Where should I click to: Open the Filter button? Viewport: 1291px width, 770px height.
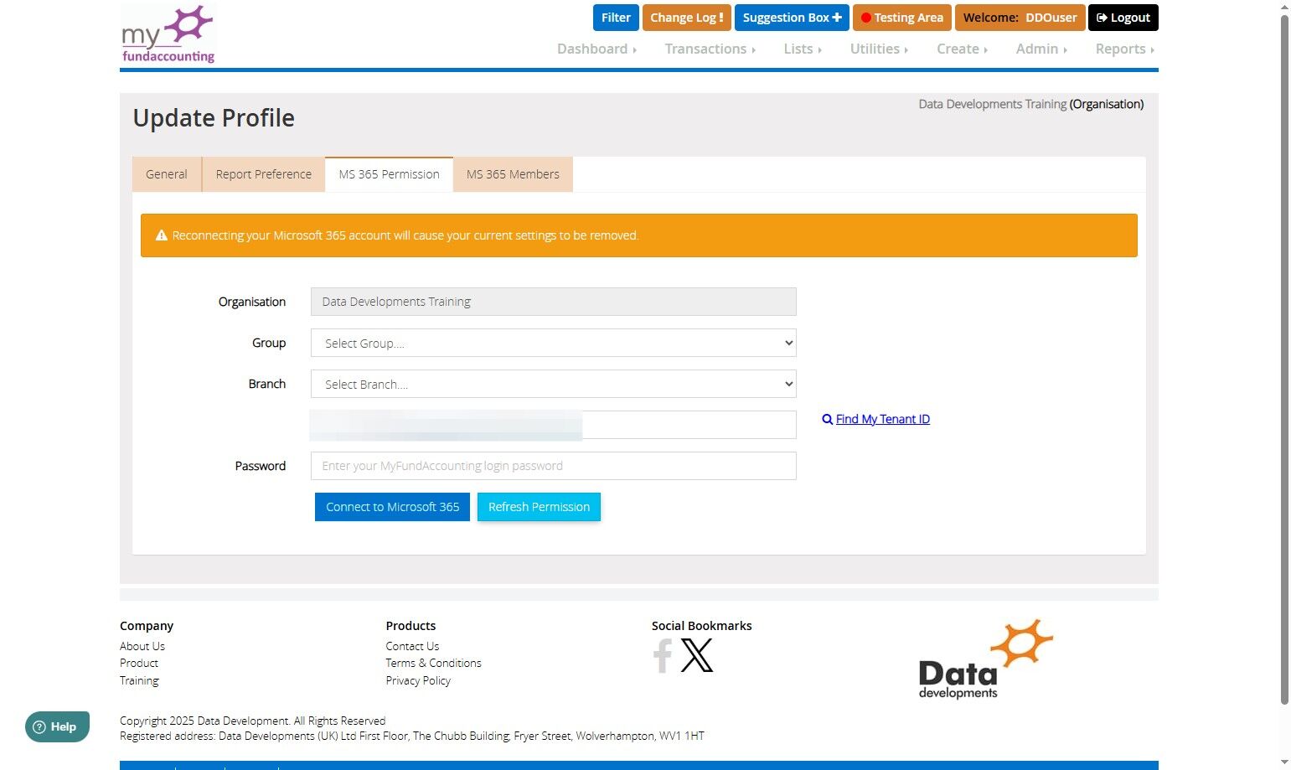point(616,18)
